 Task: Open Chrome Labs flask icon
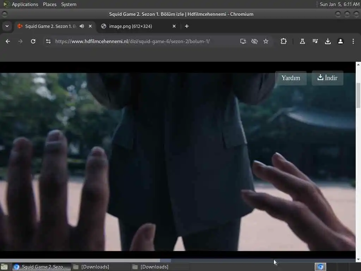coord(302,41)
